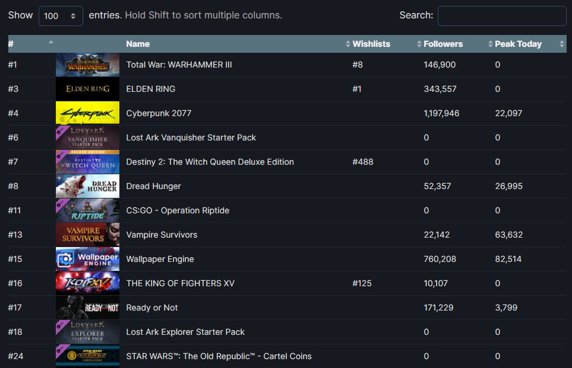Sort by the Followers column header

(443, 44)
